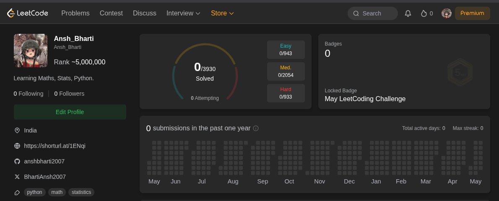Select the Hard 0/933 difficulty box

coord(286,93)
